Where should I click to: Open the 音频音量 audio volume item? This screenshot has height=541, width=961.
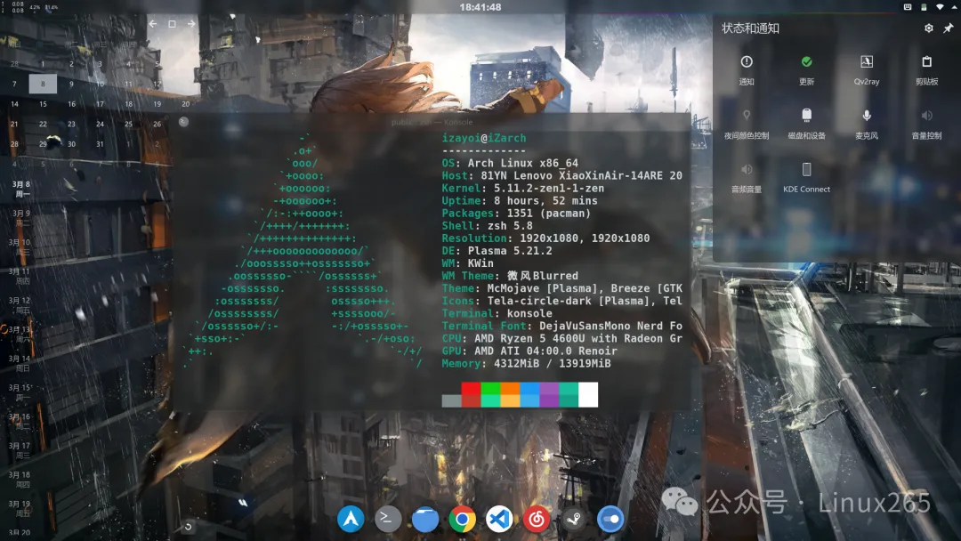point(746,178)
